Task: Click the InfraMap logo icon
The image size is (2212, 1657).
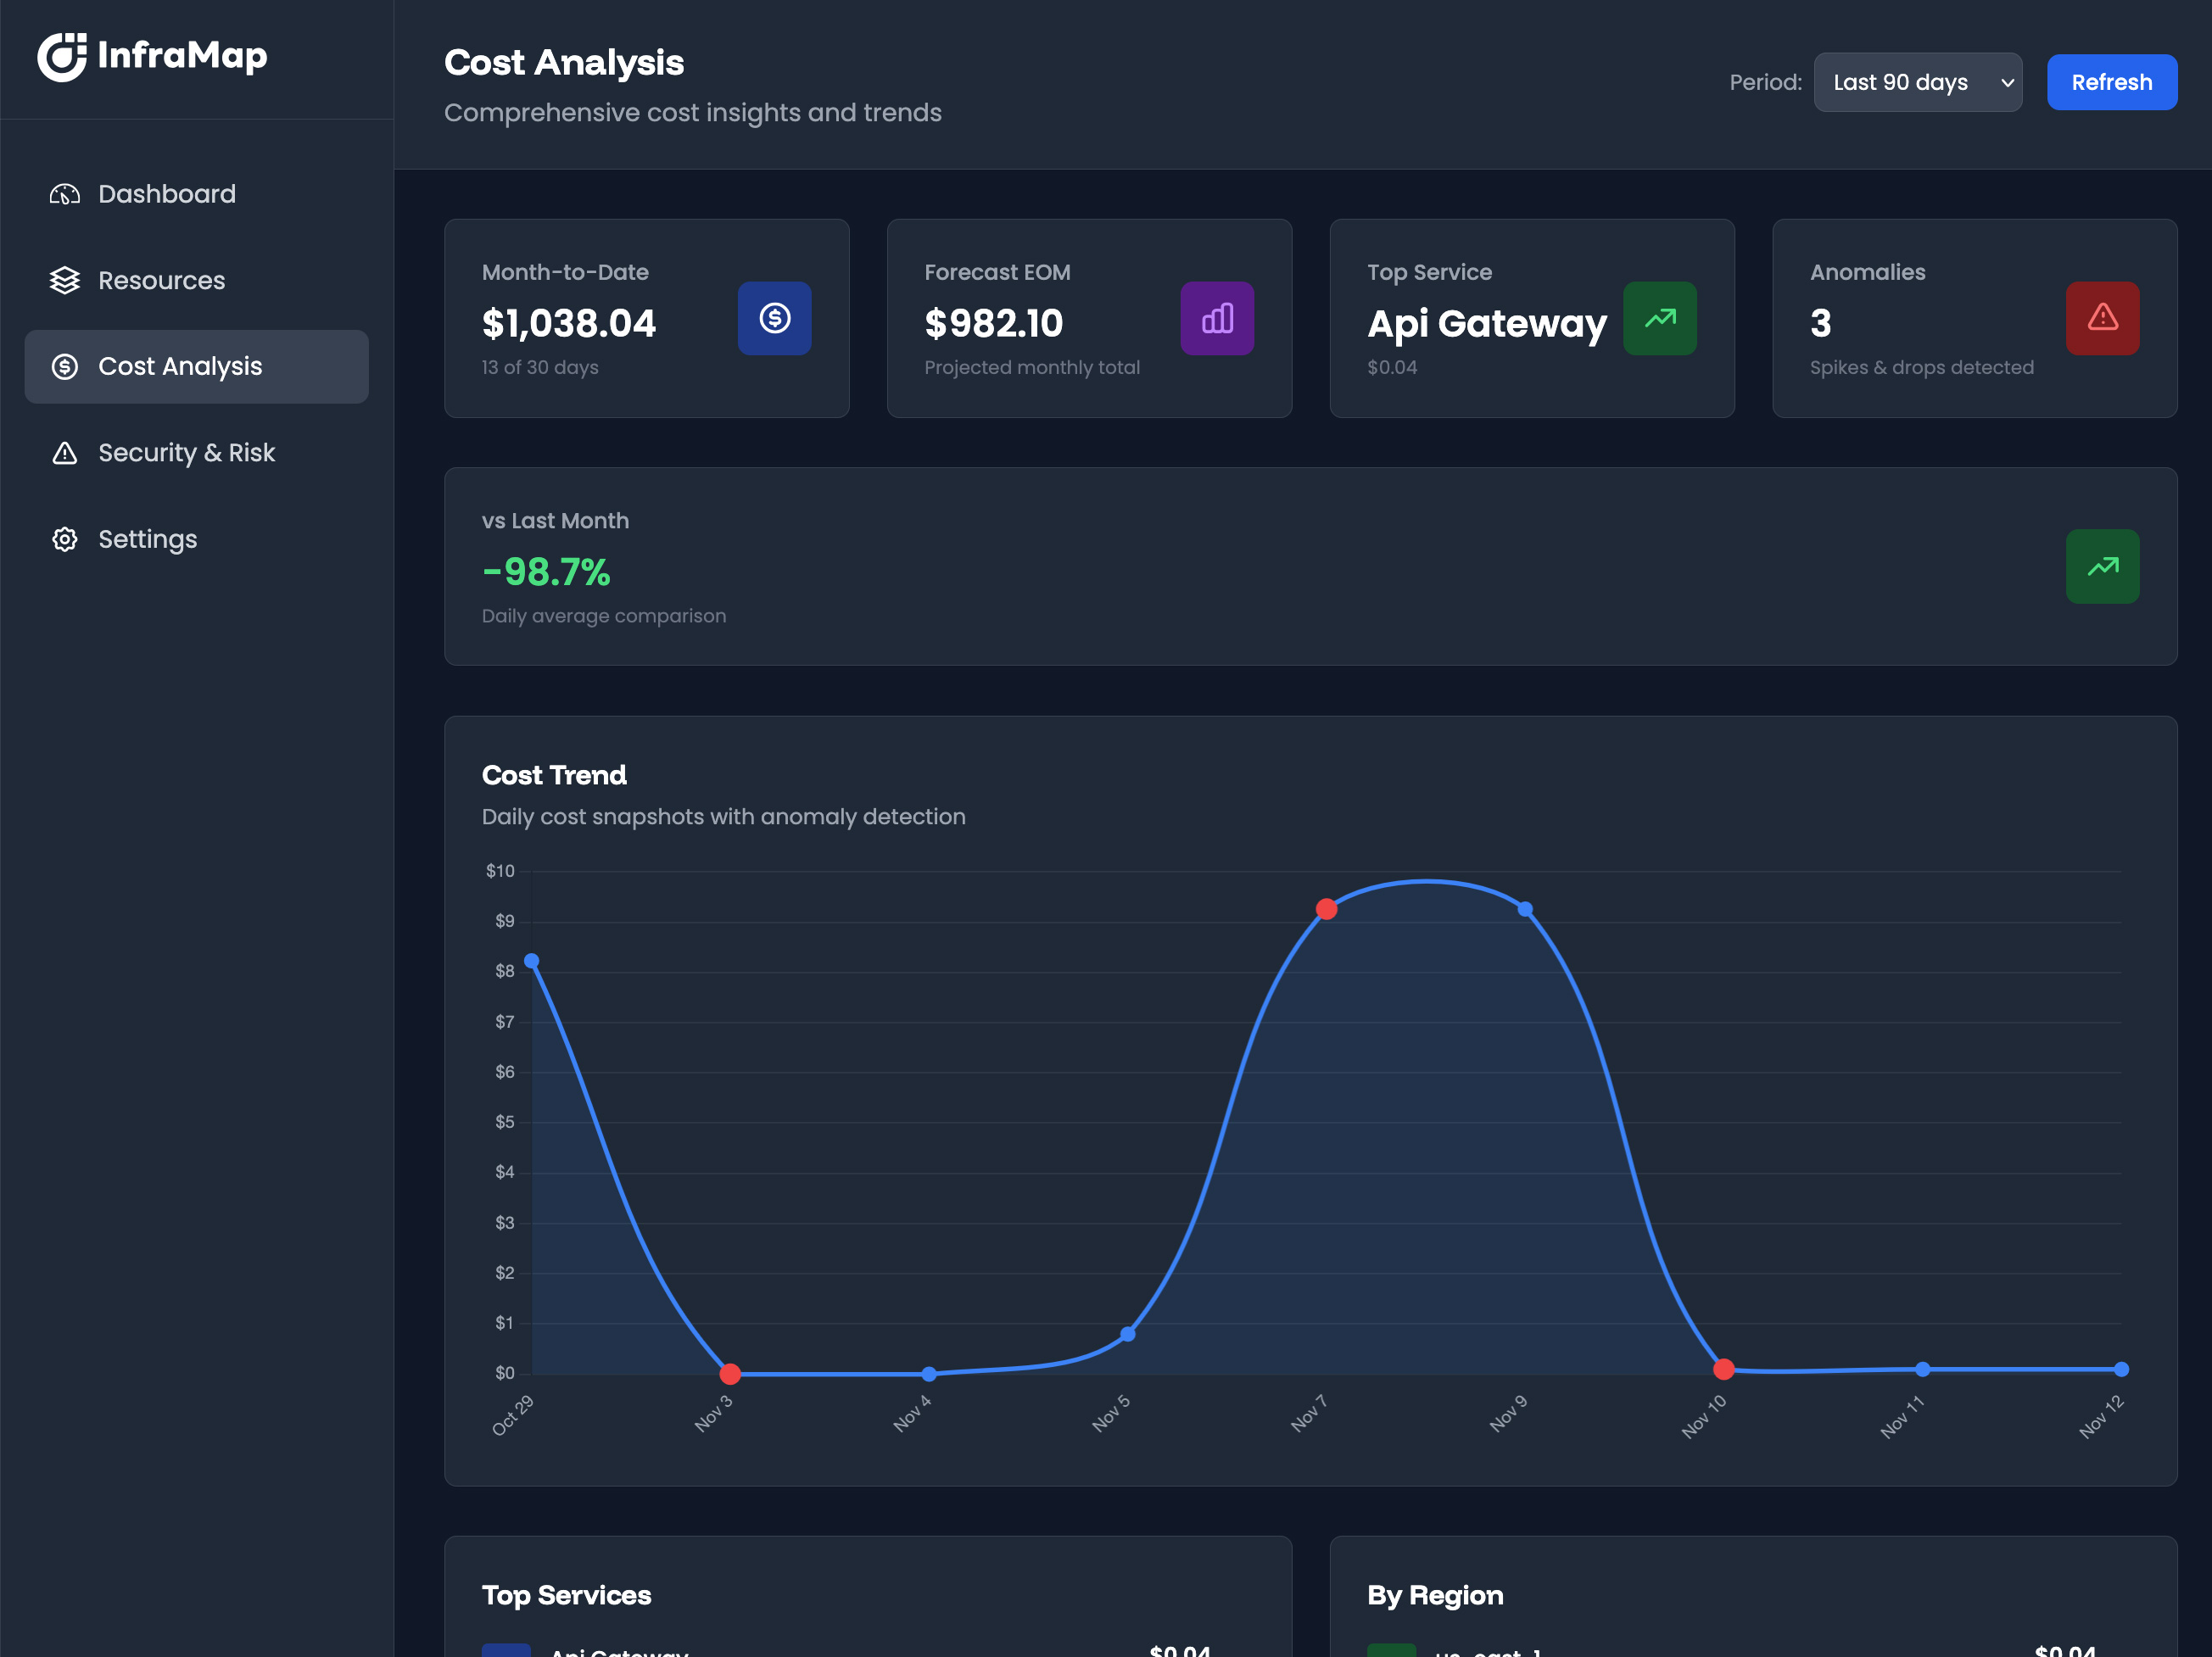Action: coord(62,57)
